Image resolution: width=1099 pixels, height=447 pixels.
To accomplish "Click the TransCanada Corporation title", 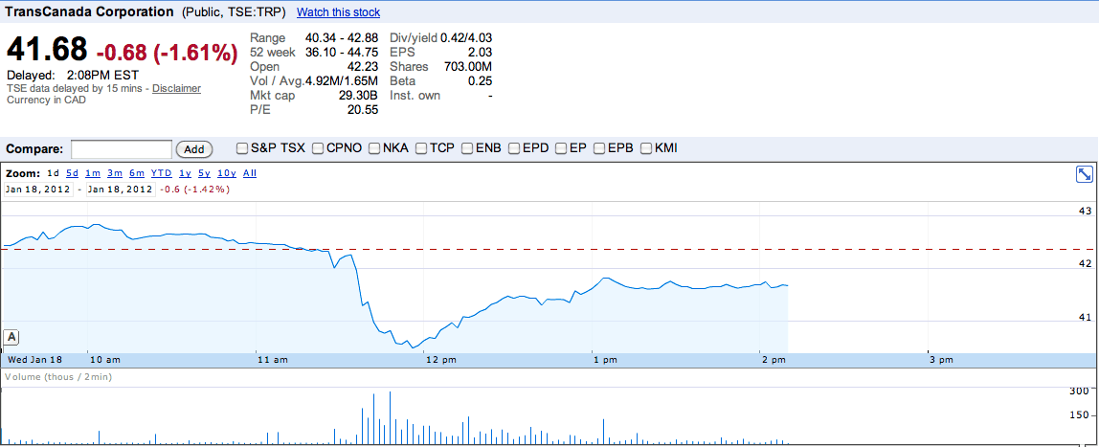I will pos(90,11).
